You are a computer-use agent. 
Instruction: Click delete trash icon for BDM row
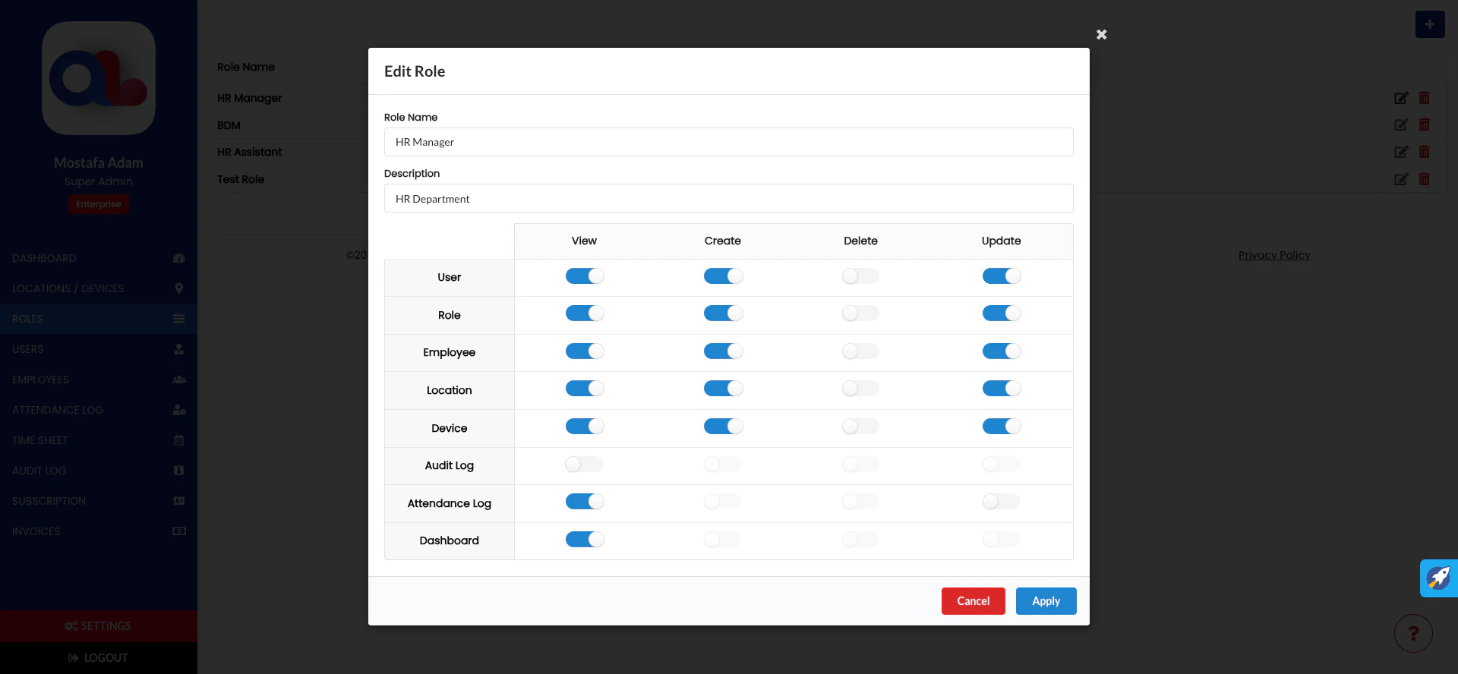1425,124
